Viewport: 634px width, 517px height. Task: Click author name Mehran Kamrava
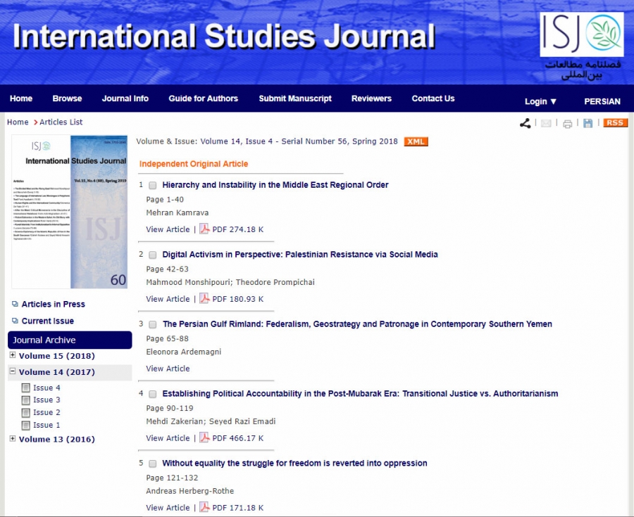click(x=178, y=212)
